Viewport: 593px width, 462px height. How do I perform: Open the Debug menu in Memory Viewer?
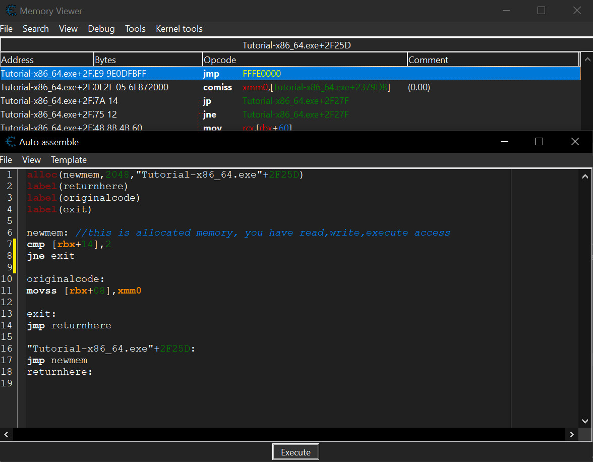[101, 29]
